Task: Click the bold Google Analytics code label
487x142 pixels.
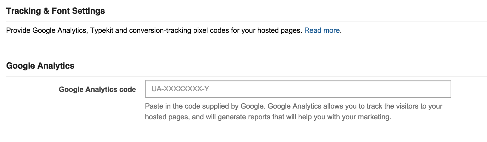Action: [x=97, y=89]
